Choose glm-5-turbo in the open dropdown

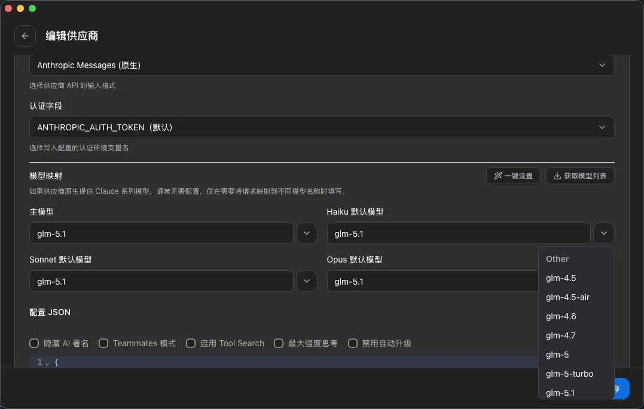569,373
